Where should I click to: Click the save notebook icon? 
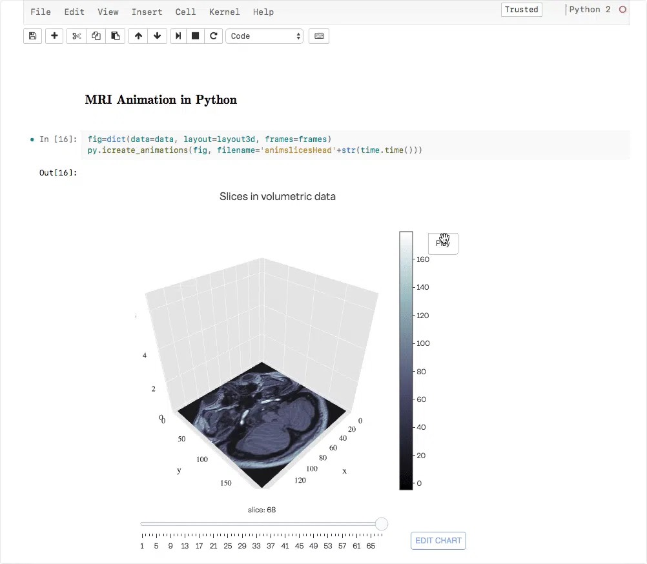[x=33, y=36]
